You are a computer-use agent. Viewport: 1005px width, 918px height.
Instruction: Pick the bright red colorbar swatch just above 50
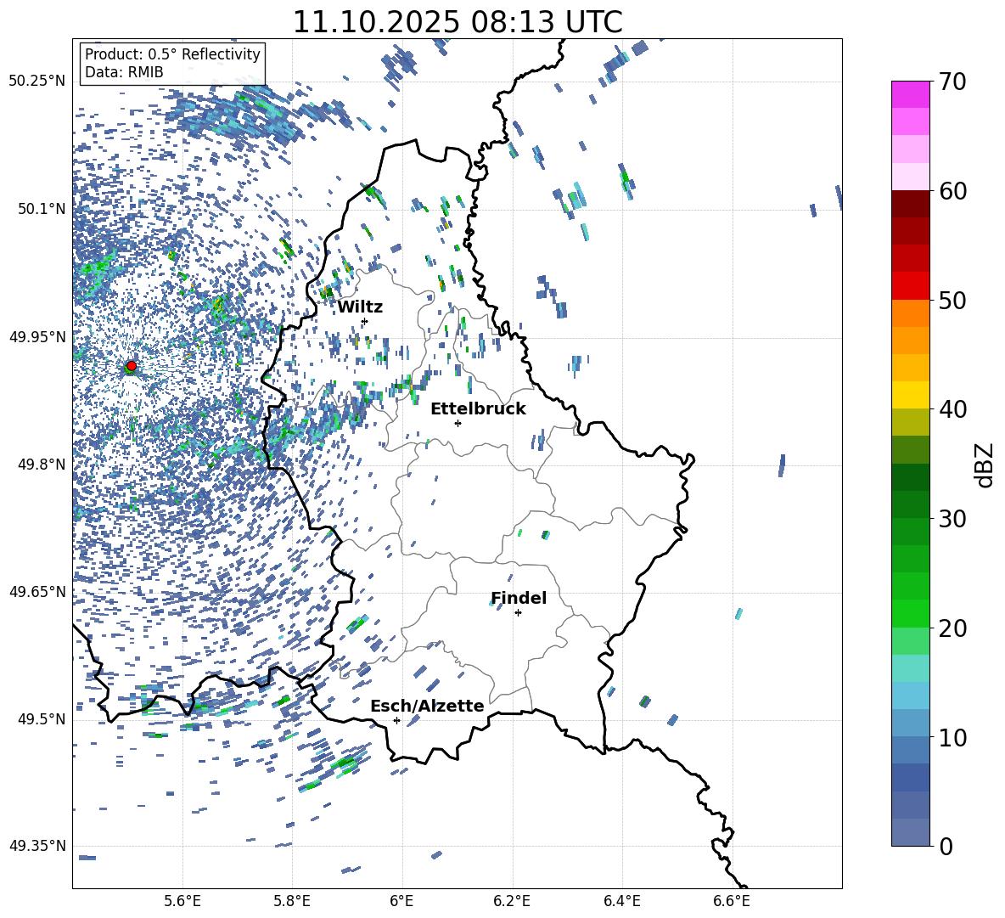click(x=911, y=286)
